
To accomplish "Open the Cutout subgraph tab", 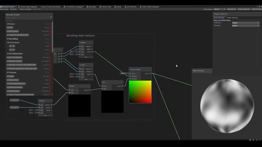I will tap(118, 7).
